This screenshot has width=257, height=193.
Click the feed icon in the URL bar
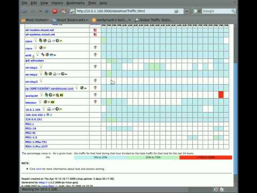coord(176,11)
